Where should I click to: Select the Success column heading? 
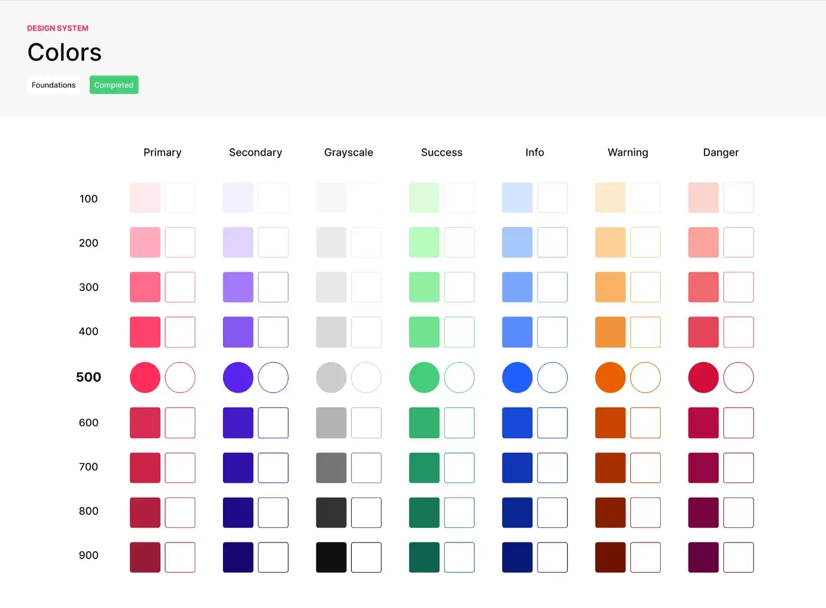pyautogui.click(x=442, y=152)
